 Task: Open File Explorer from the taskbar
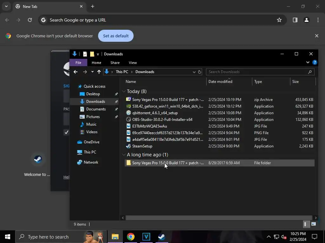[x=115, y=237]
